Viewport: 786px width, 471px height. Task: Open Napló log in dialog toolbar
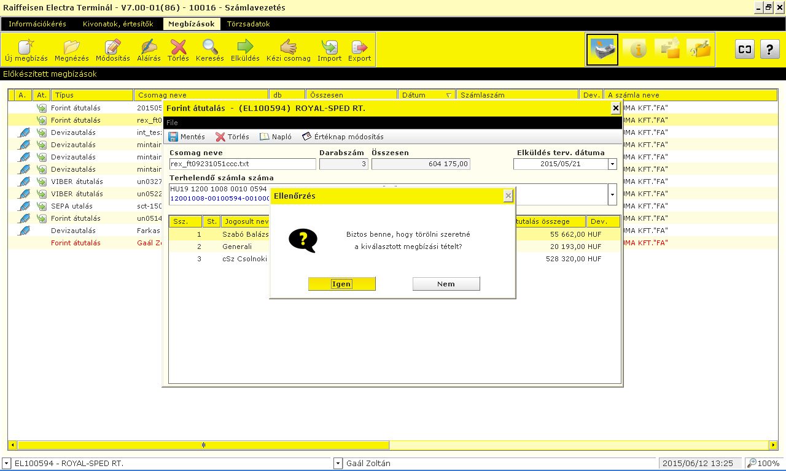point(276,137)
